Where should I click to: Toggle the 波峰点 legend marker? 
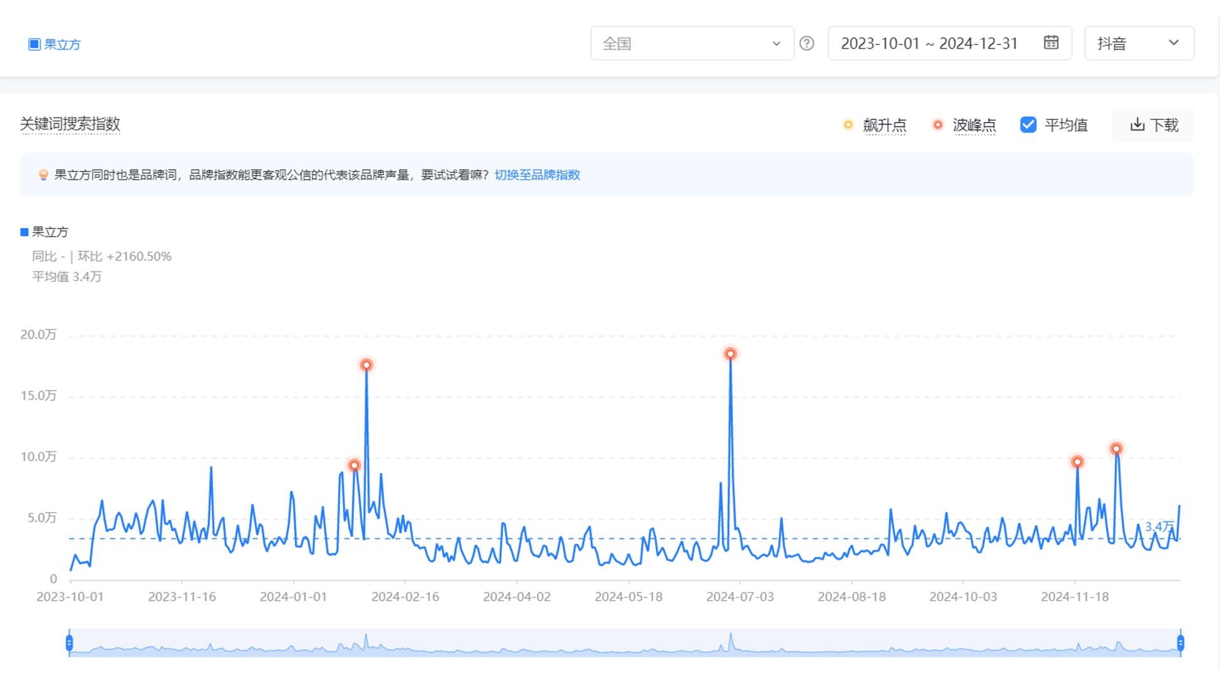[x=937, y=125]
